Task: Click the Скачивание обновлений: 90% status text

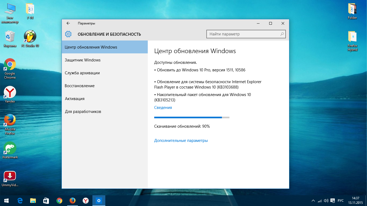Action: pos(182,126)
